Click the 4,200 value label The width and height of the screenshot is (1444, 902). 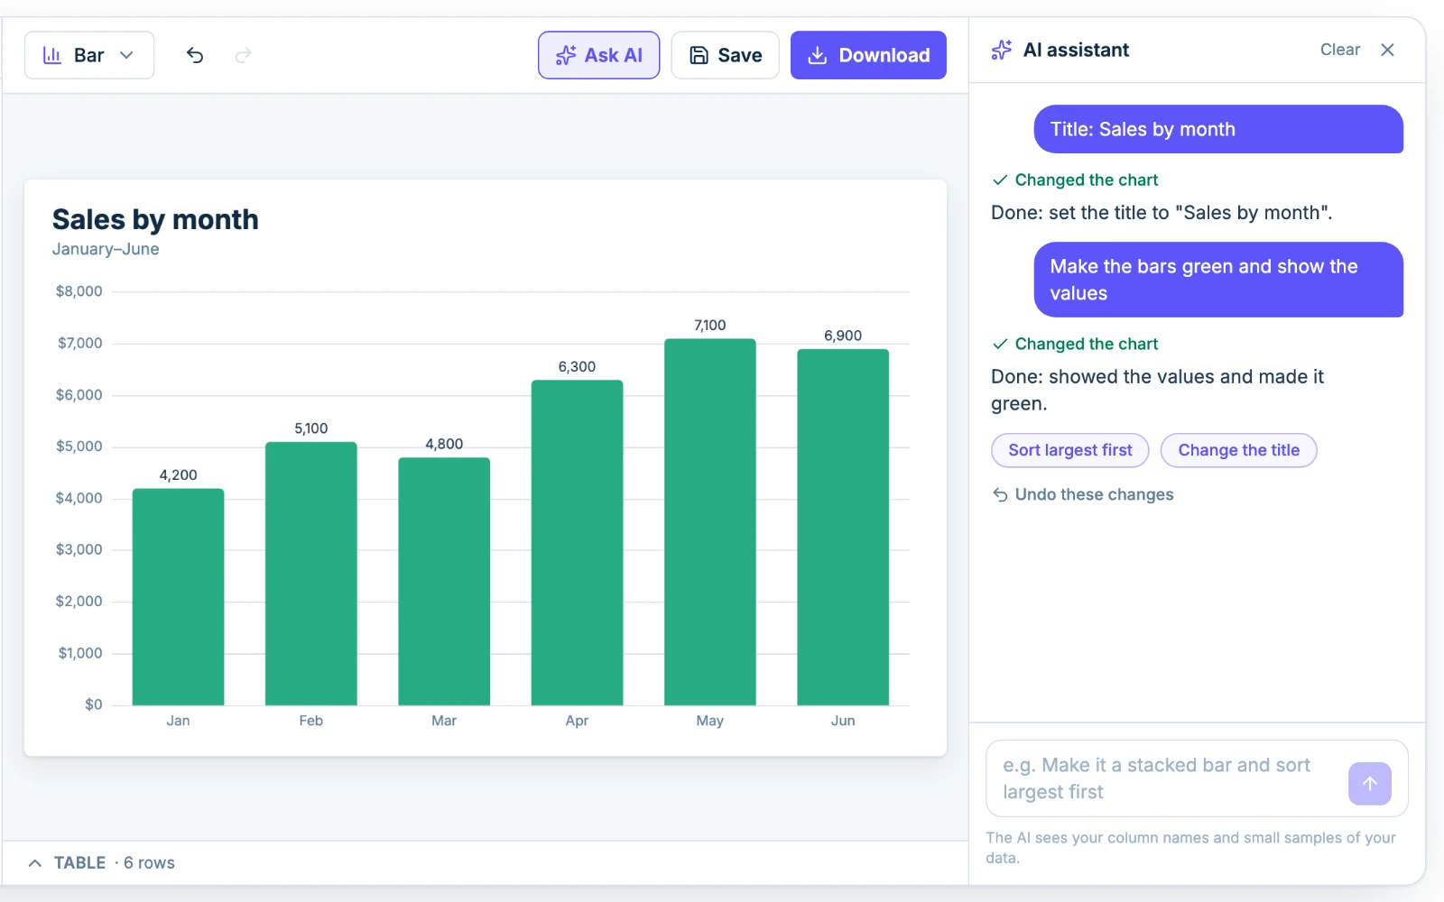point(178,475)
